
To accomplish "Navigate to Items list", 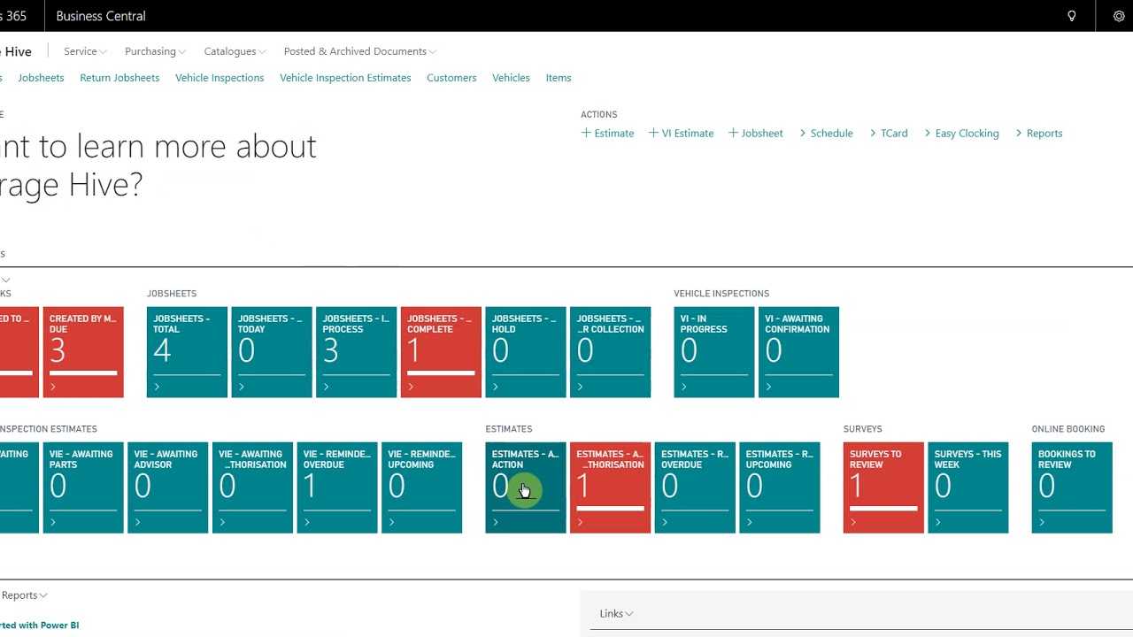I will pyautogui.click(x=559, y=78).
